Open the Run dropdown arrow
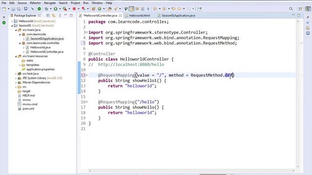Screen dimensions: 312x175 [60, 9]
